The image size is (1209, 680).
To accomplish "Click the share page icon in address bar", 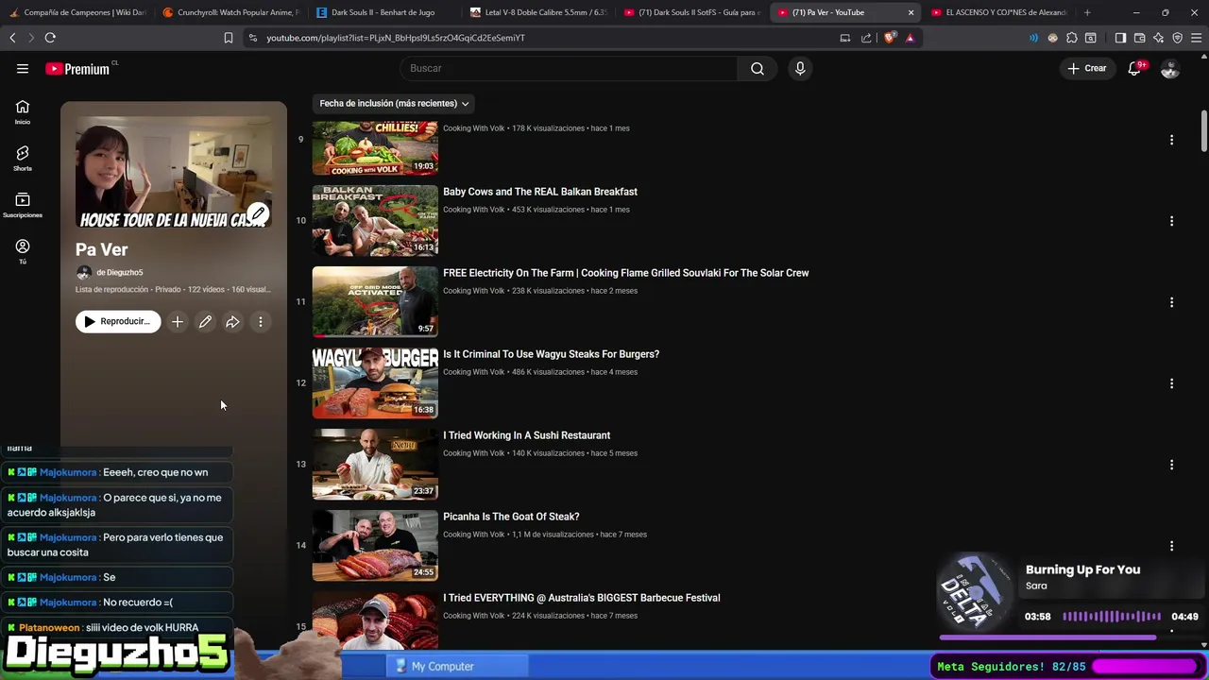I will (x=866, y=38).
